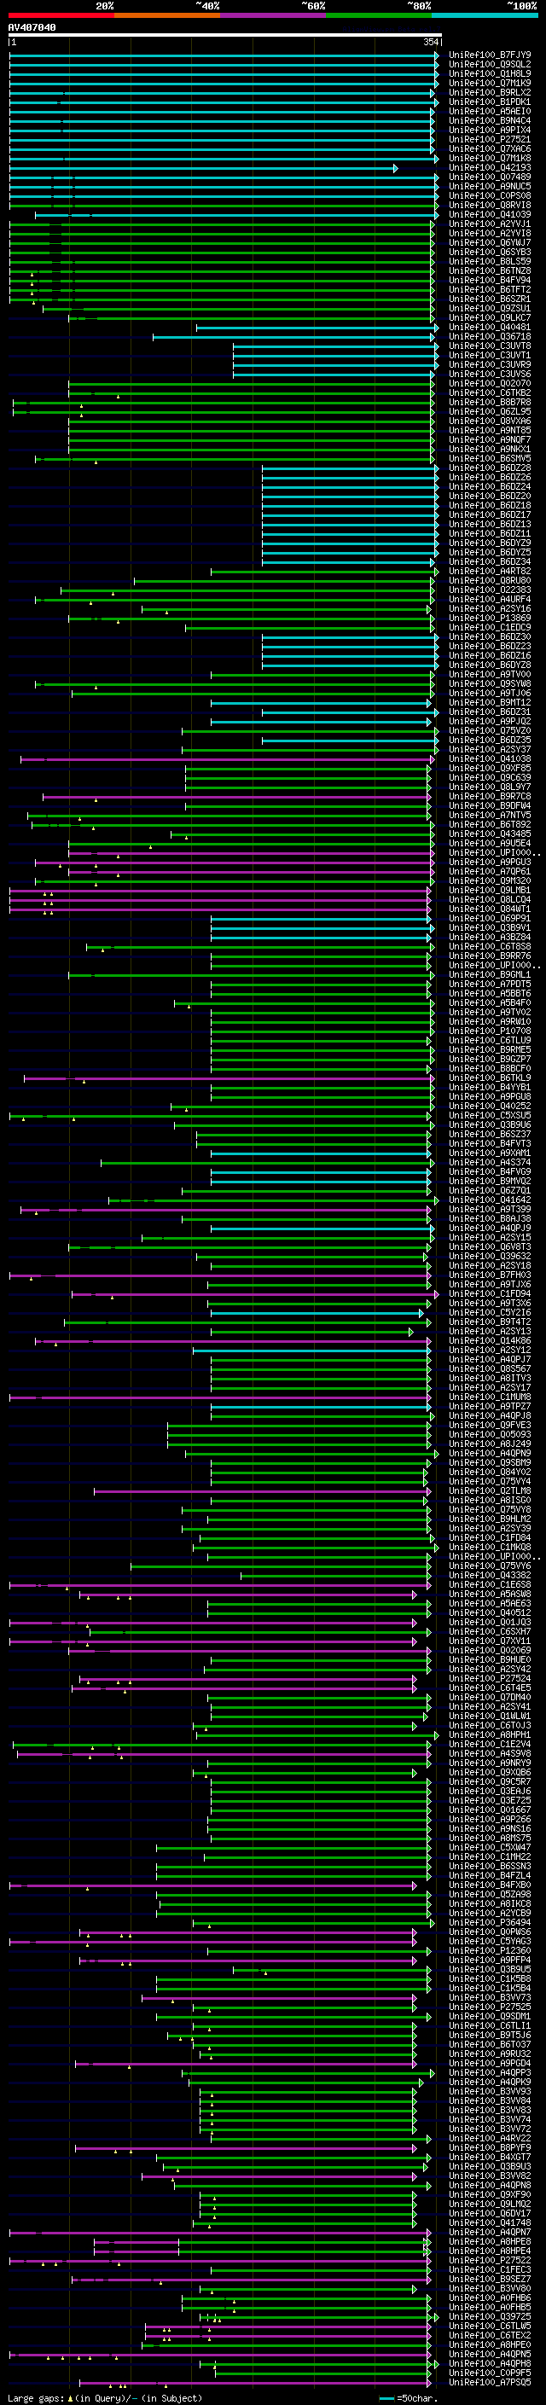Select hit label UniRef100_B9SEZ7
The image size is (546, 2405).
(x=489, y=2279)
